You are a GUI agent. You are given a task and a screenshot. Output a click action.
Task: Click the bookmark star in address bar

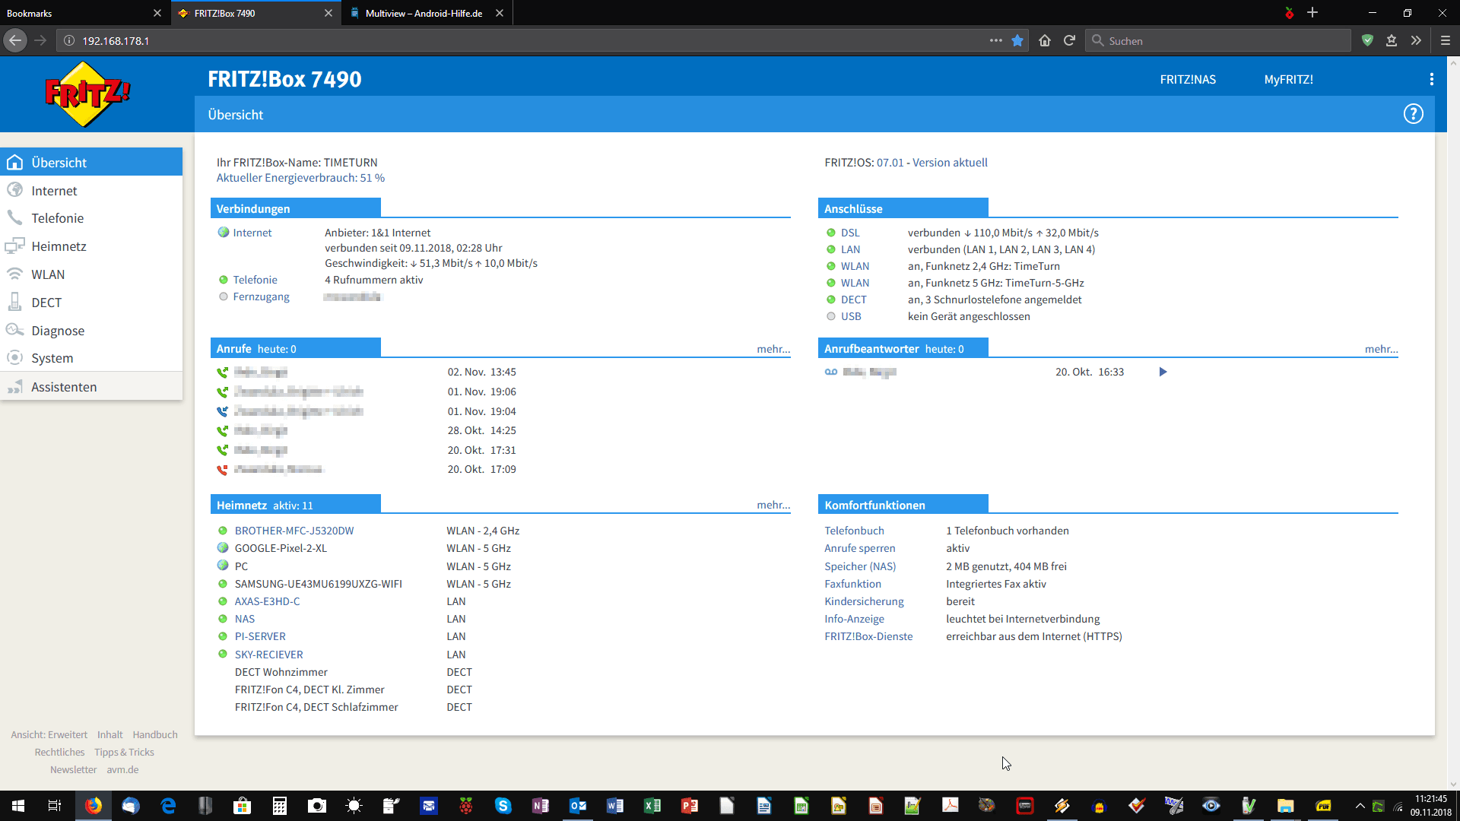click(1017, 40)
